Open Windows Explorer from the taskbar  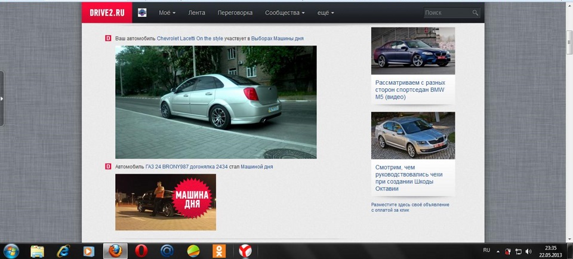(37, 251)
